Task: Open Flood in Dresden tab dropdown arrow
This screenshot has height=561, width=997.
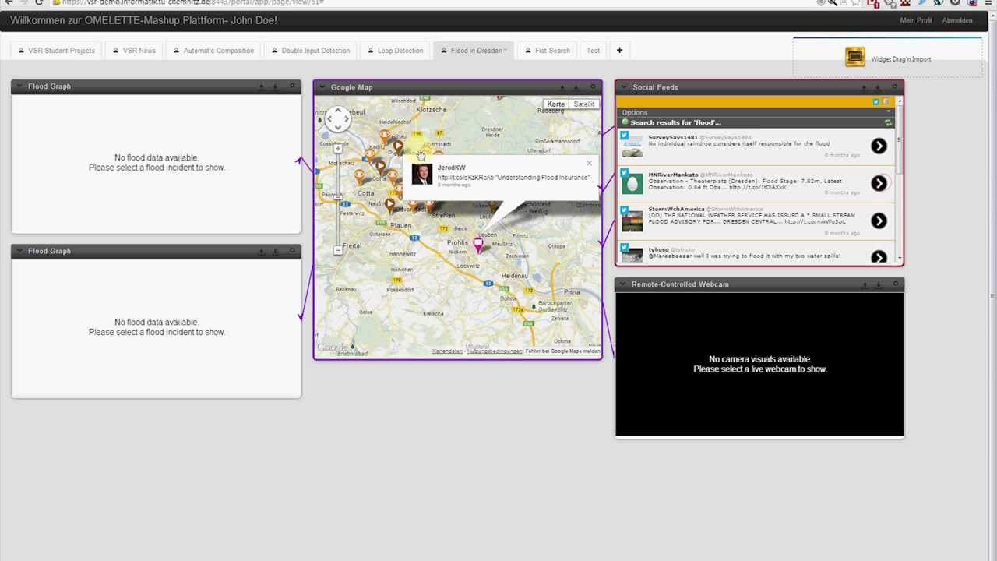Action: coord(506,51)
